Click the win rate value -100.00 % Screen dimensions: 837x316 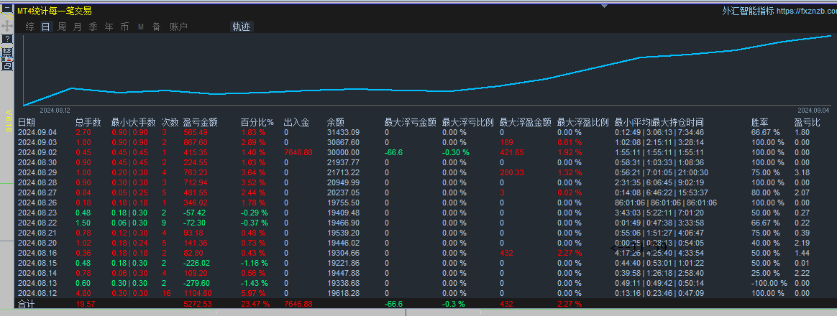pyautogui.click(x=769, y=283)
